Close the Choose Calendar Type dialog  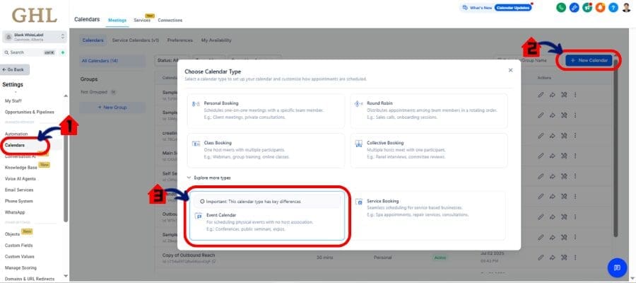pyautogui.click(x=510, y=70)
